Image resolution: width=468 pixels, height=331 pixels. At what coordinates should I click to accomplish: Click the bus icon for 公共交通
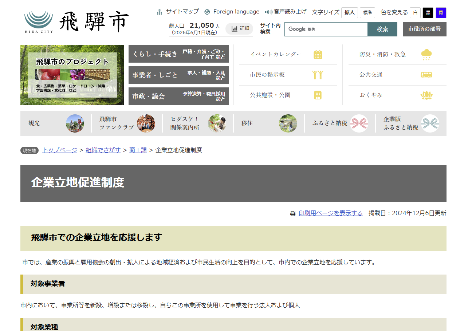(426, 75)
